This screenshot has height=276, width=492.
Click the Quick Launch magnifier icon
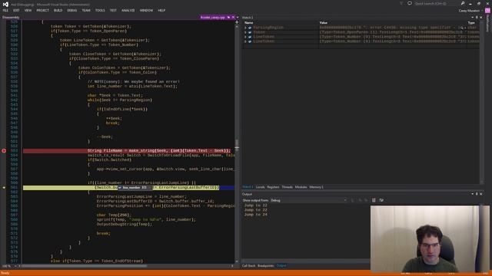coord(463,3)
